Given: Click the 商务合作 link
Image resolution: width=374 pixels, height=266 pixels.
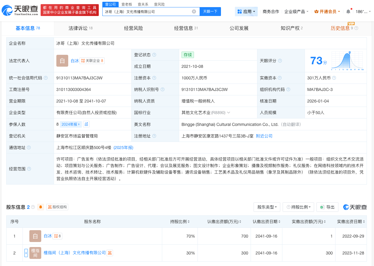Looking at the screenshot, I should click(x=271, y=12).
